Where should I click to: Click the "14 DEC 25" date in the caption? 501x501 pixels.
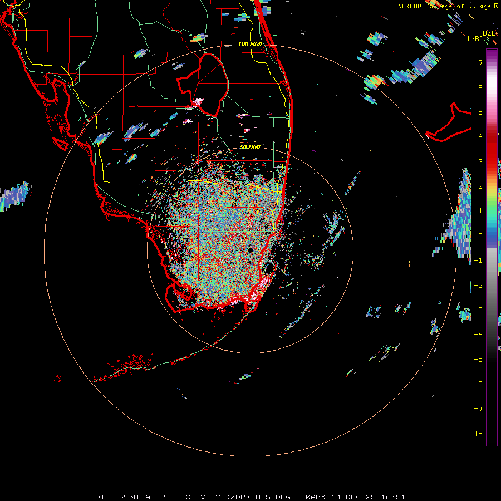(x=353, y=497)
